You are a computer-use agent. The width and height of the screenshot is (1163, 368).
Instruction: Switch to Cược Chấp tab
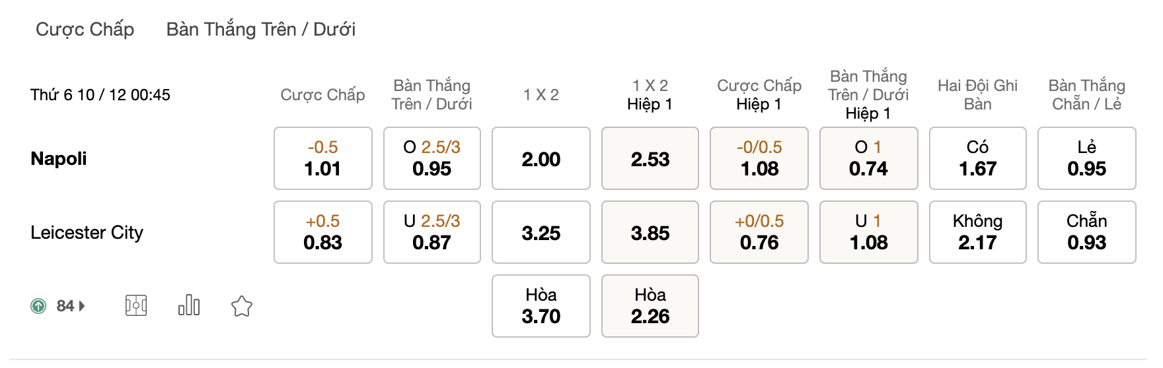85,29
